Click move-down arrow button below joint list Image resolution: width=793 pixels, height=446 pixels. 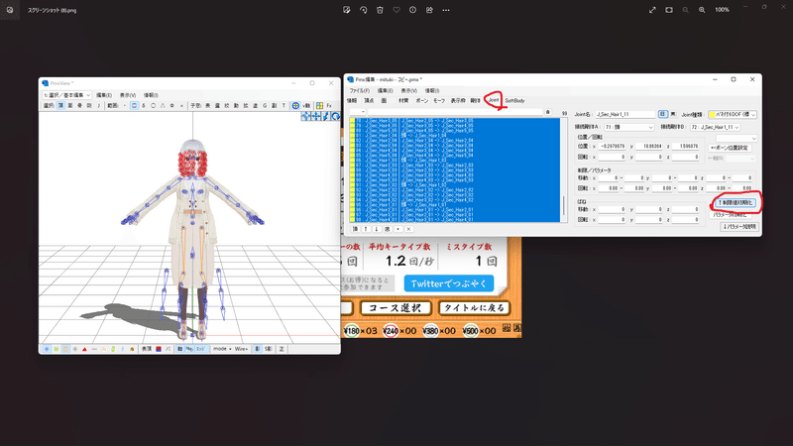(x=377, y=229)
